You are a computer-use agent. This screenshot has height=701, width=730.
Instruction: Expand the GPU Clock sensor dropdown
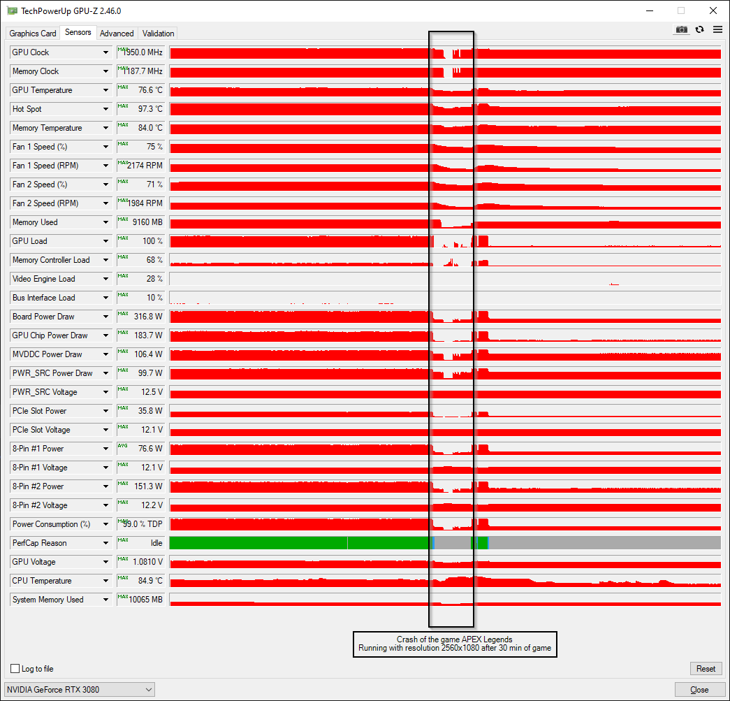point(105,52)
